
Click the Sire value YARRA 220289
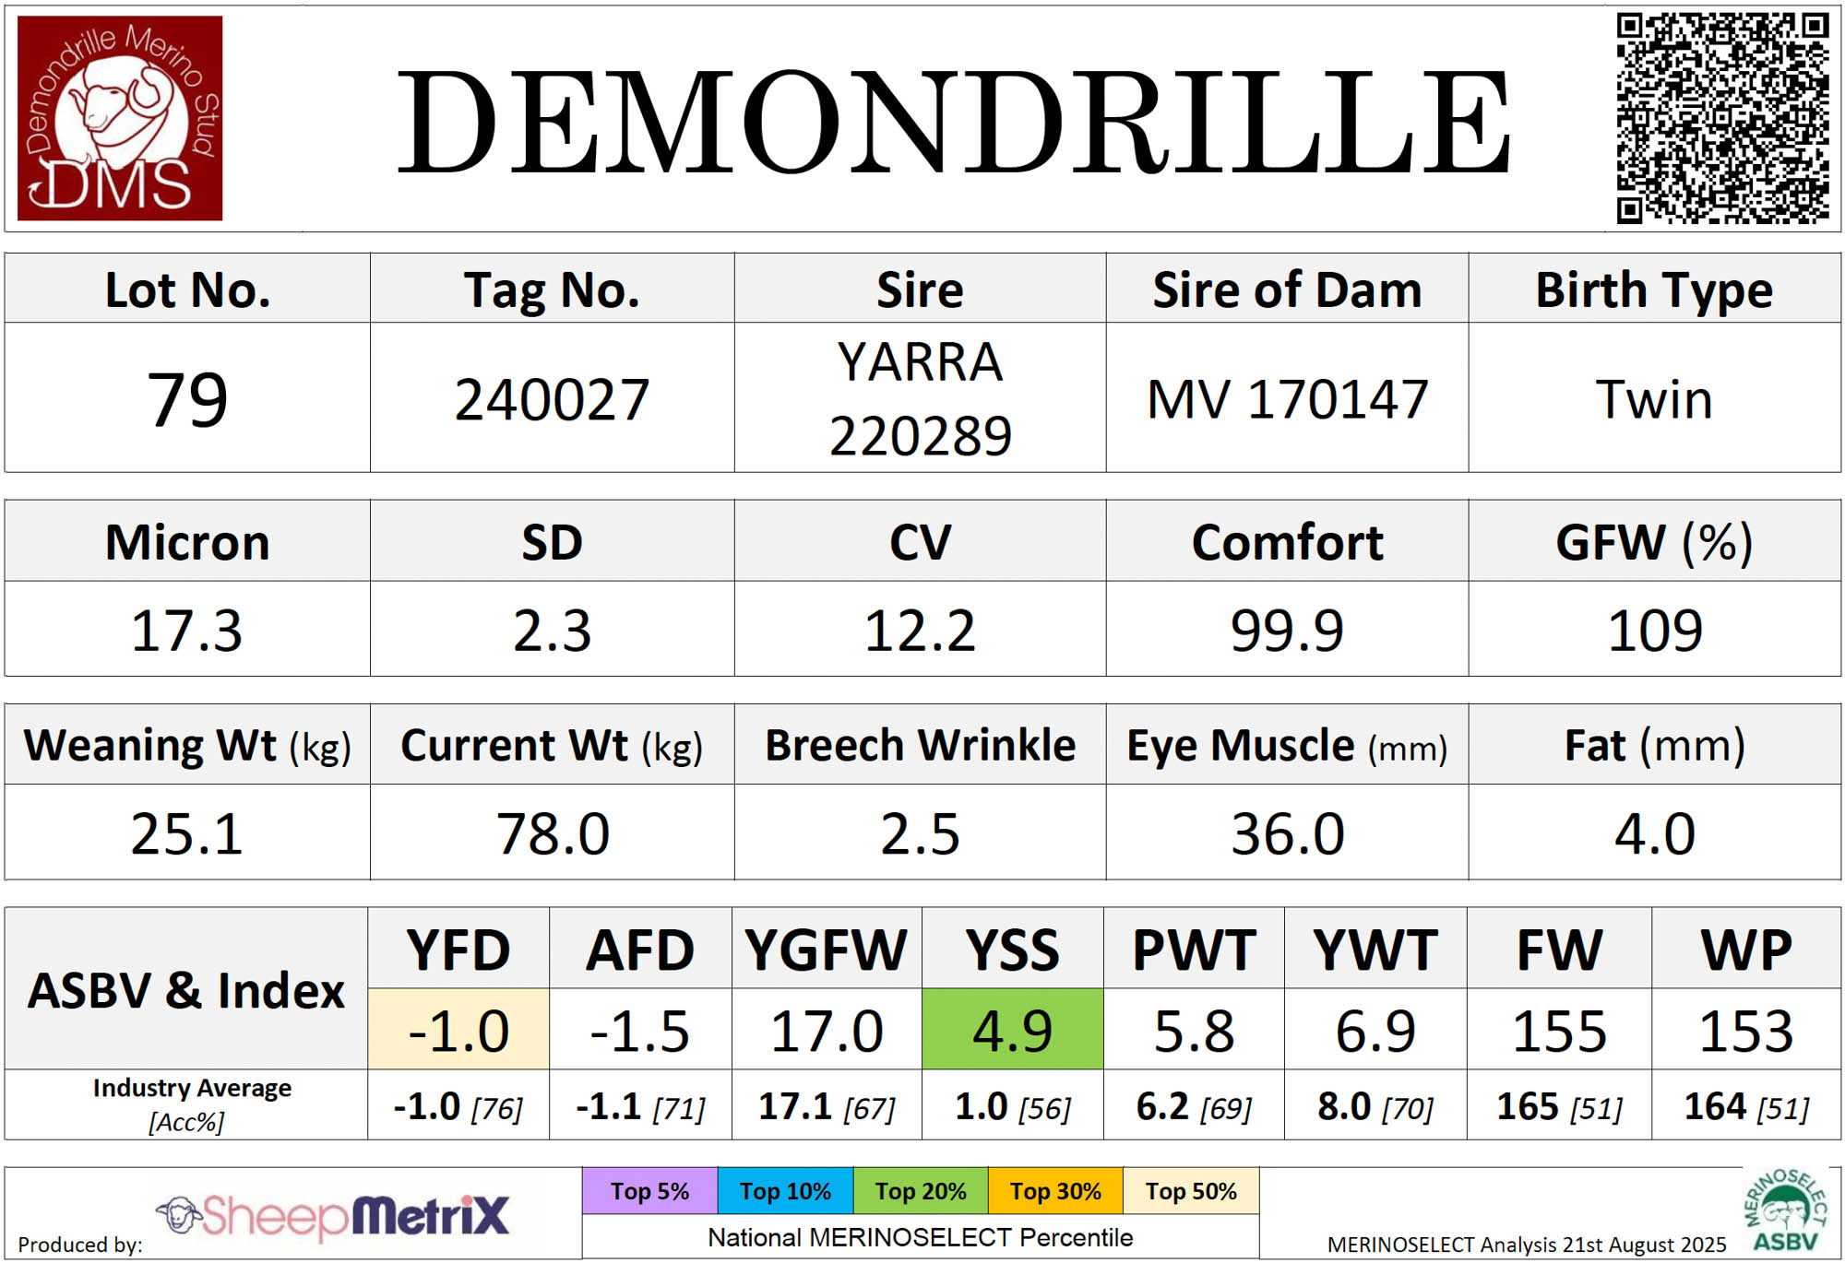[x=920, y=398]
